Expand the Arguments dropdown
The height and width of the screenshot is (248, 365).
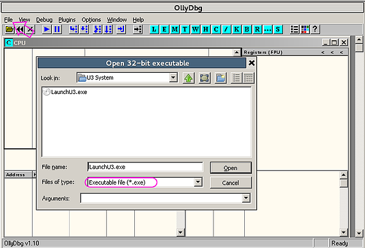246,198
